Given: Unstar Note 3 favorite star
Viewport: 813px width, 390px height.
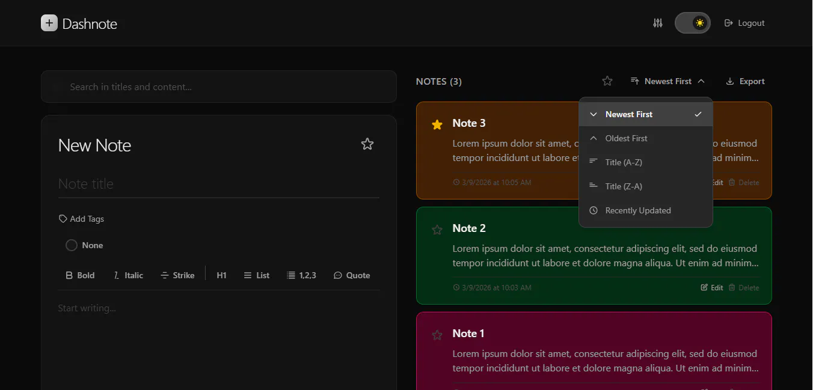Looking at the screenshot, I should pyautogui.click(x=437, y=124).
